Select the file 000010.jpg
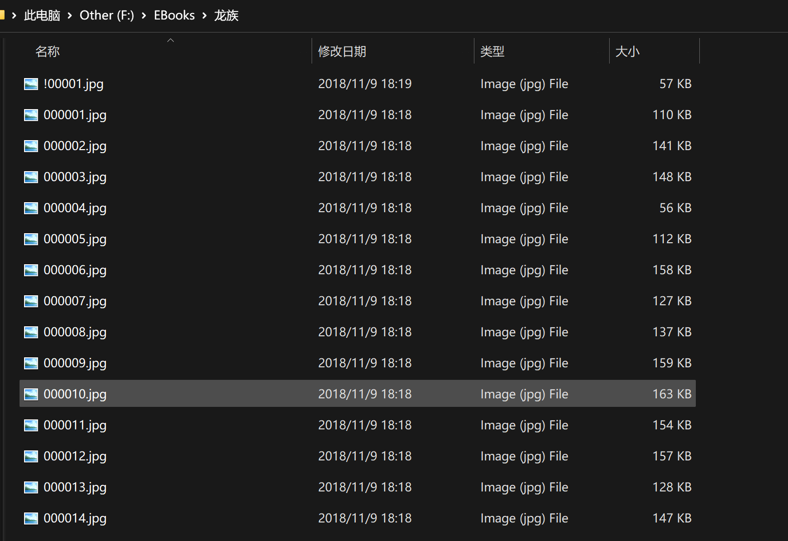 tap(75, 394)
